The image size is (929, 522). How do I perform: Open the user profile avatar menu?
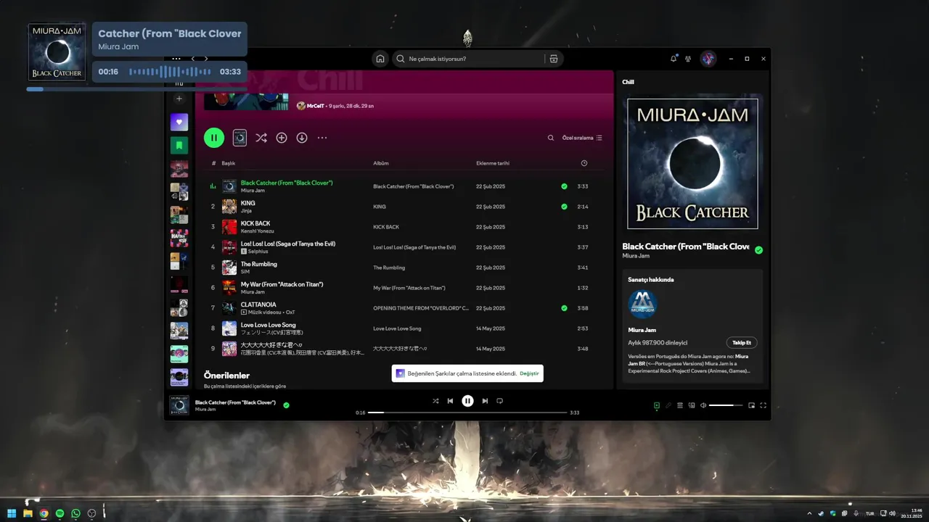[708, 59]
